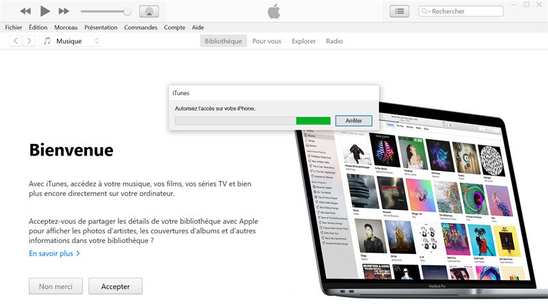Minimize the iTunes window
548x304 pixels.
[x=514, y=5]
